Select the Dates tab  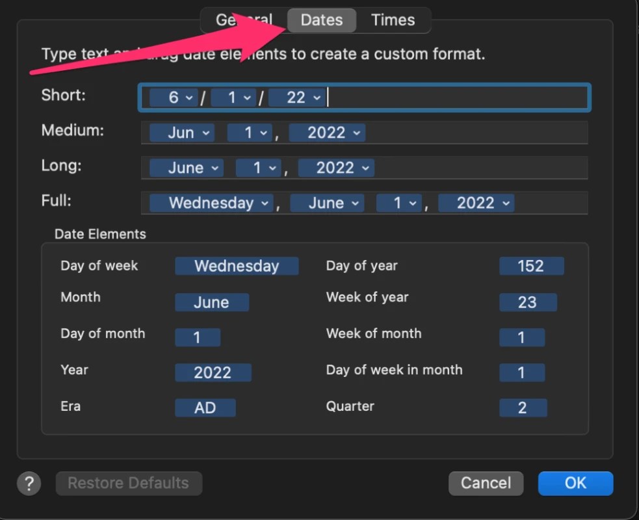click(321, 20)
